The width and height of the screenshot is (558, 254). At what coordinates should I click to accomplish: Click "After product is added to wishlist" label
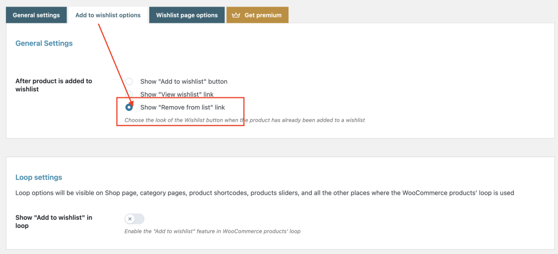(54, 85)
